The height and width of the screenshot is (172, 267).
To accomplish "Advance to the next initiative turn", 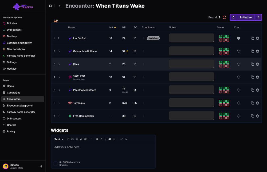I will pos(258,17).
